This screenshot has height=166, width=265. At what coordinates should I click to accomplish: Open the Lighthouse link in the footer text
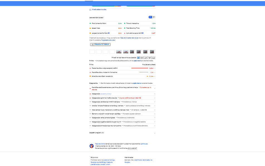point(144,144)
